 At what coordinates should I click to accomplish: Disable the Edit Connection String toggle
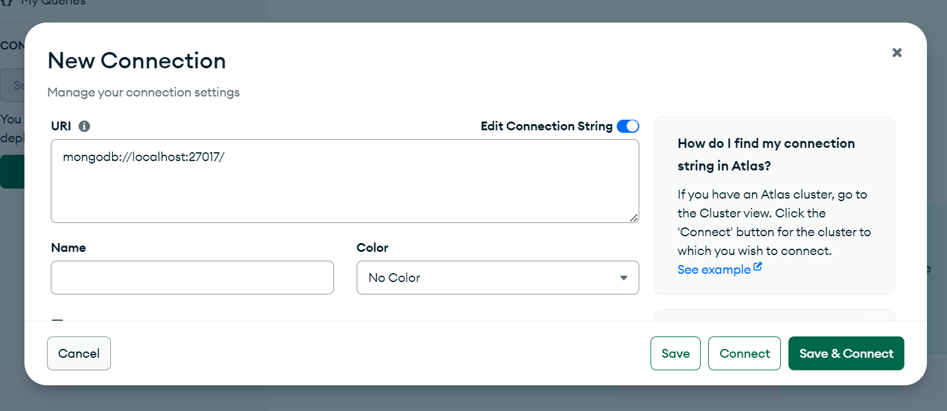pyautogui.click(x=627, y=126)
